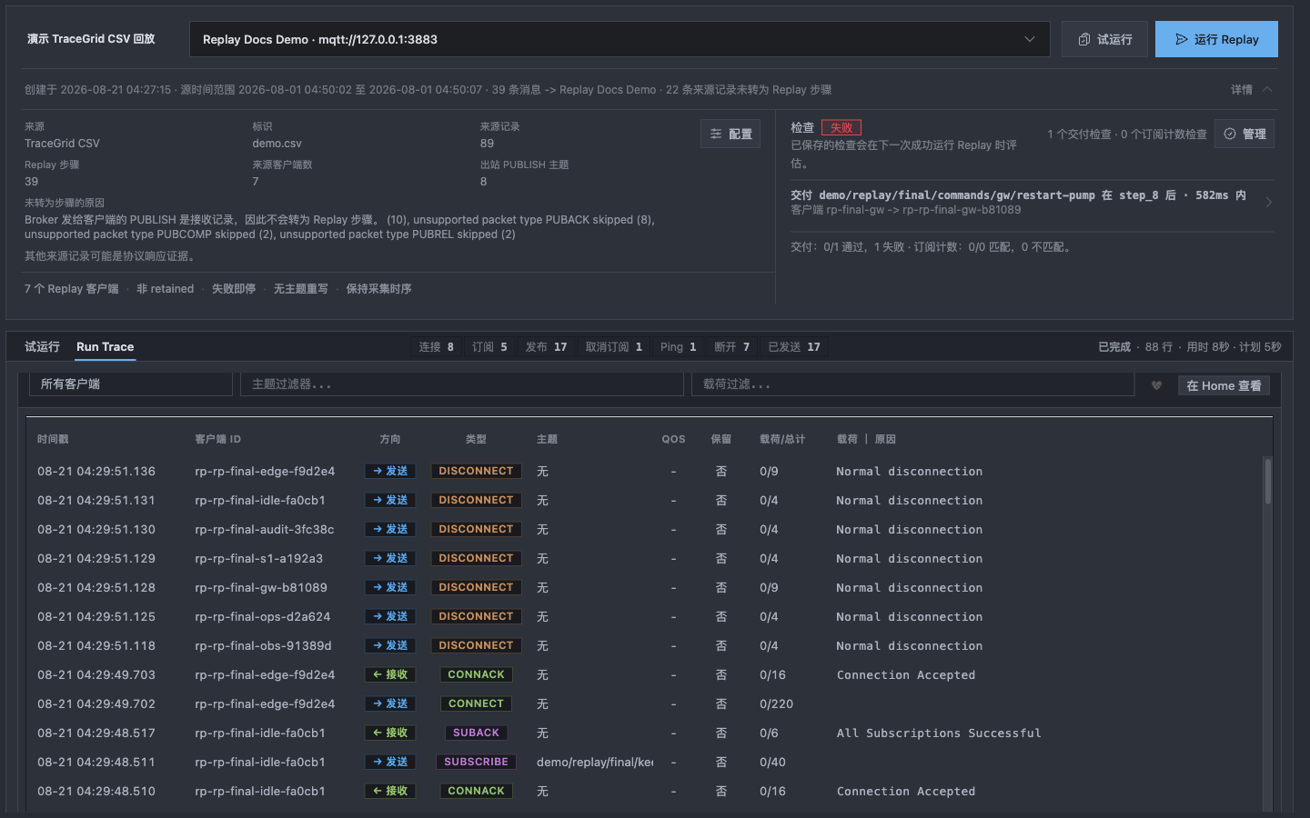The image size is (1310, 818).
Task: Click client rp-rp-final-gw-b81089 in table
Action: (x=260, y=587)
